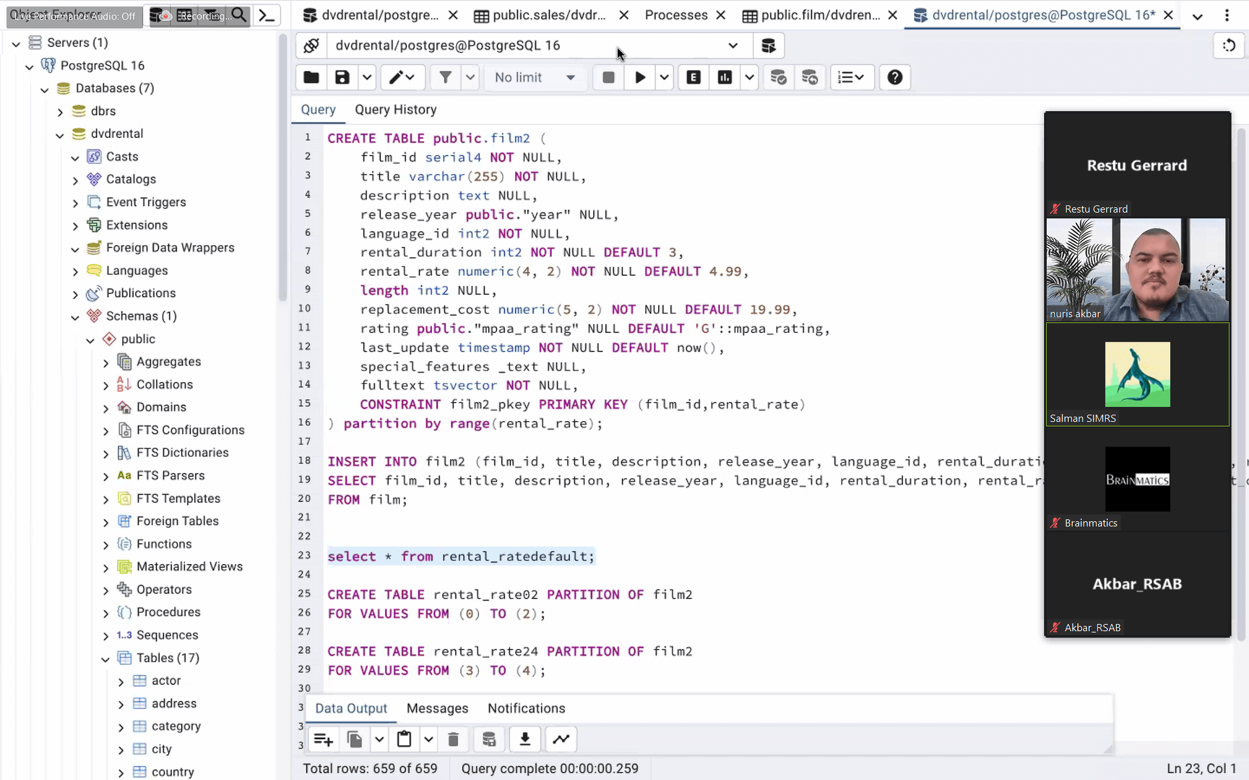Collapse the Tables (17) tree node
1249x780 pixels.
(x=105, y=658)
